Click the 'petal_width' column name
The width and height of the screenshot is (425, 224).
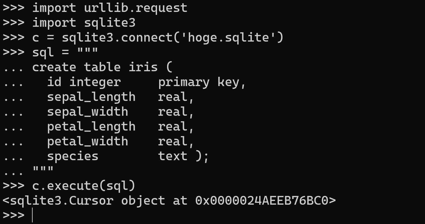(x=87, y=141)
